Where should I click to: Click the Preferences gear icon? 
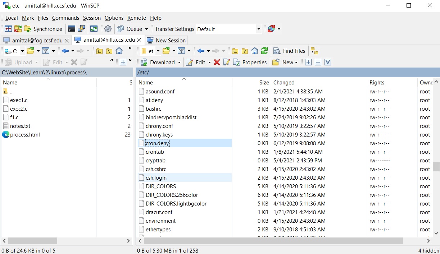click(x=108, y=29)
